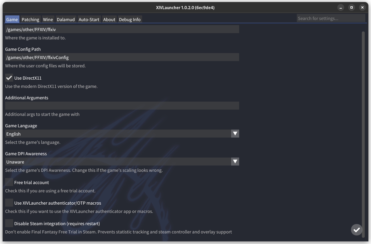Switch to the Dalamud tab
Viewport: 371px width, 244px height.
click(x=66, y=19)
